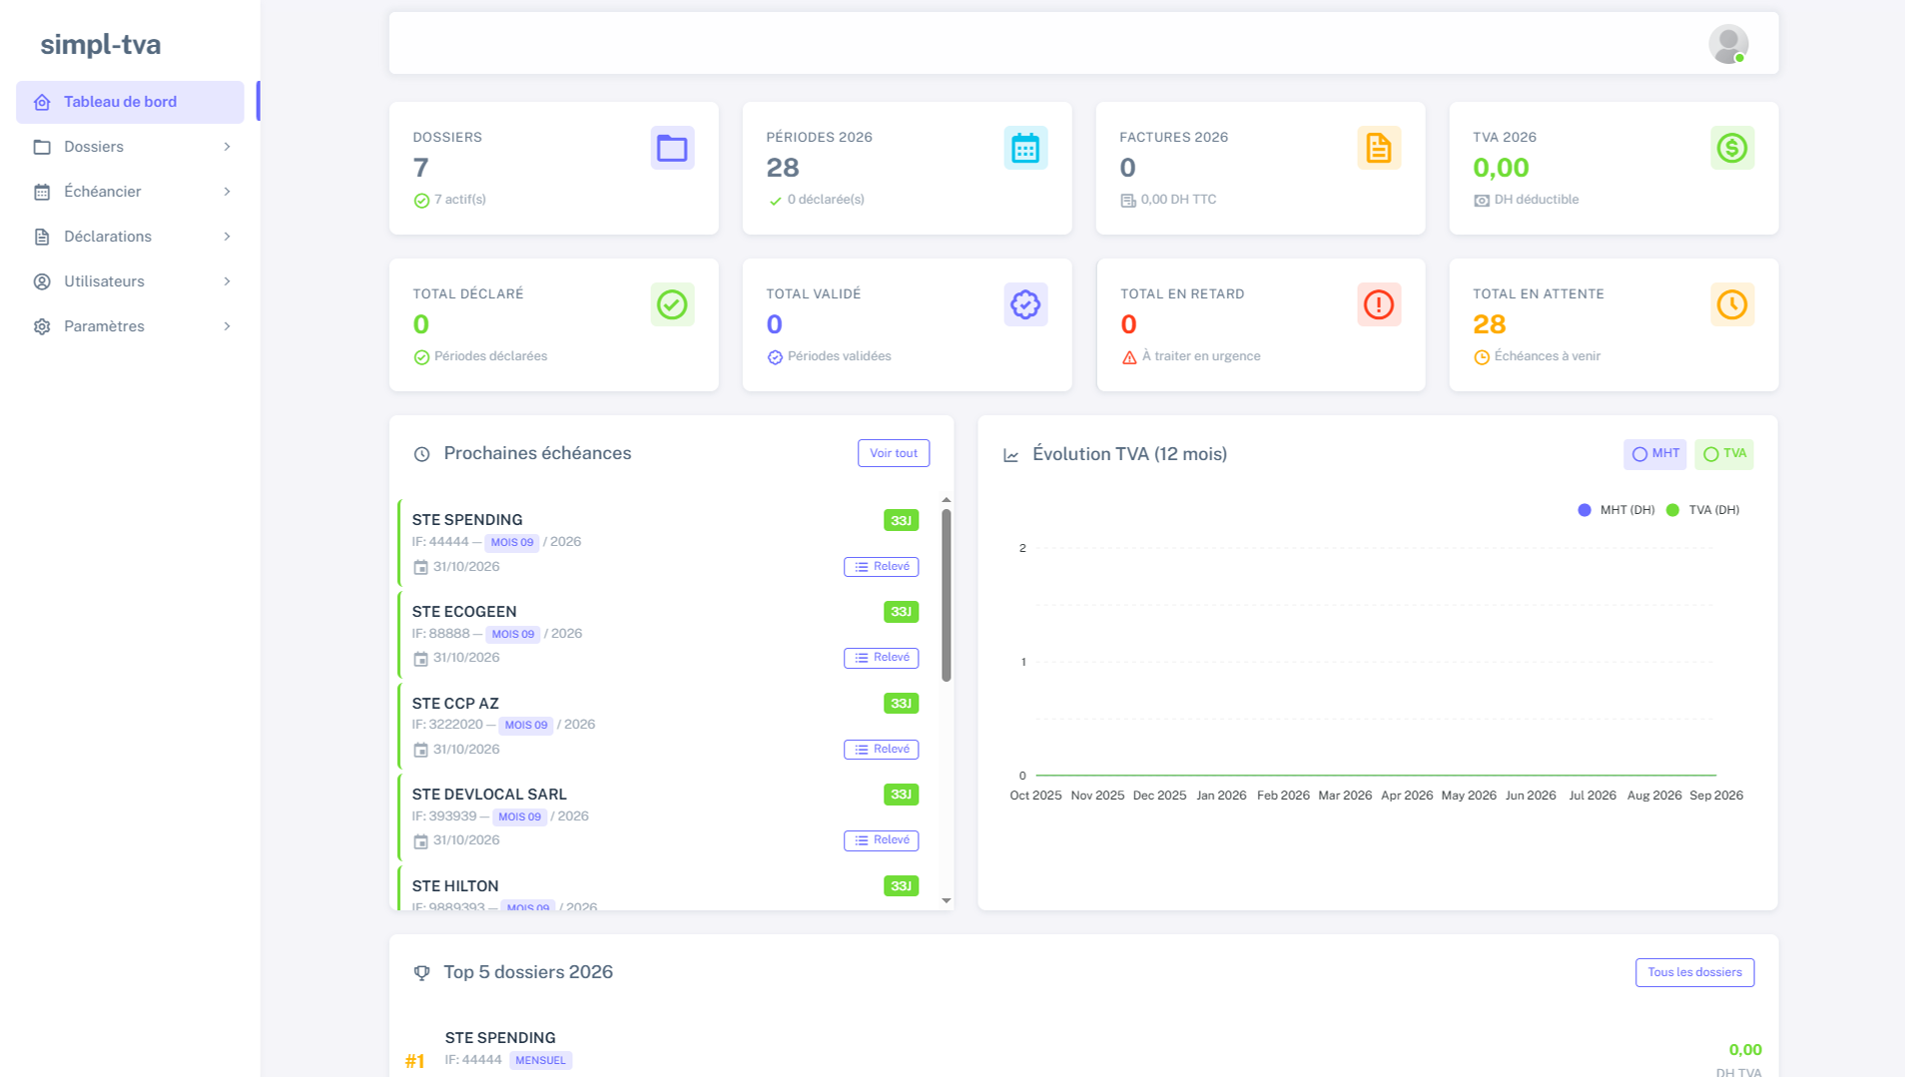This screenshot has width=1905, height=1077.
Task: Click the Total en retard alert icon
Action: click(x=1379, y=304)
